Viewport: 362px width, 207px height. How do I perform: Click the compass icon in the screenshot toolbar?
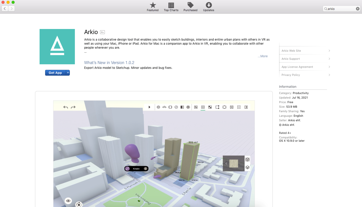click(x=176, y=107)
